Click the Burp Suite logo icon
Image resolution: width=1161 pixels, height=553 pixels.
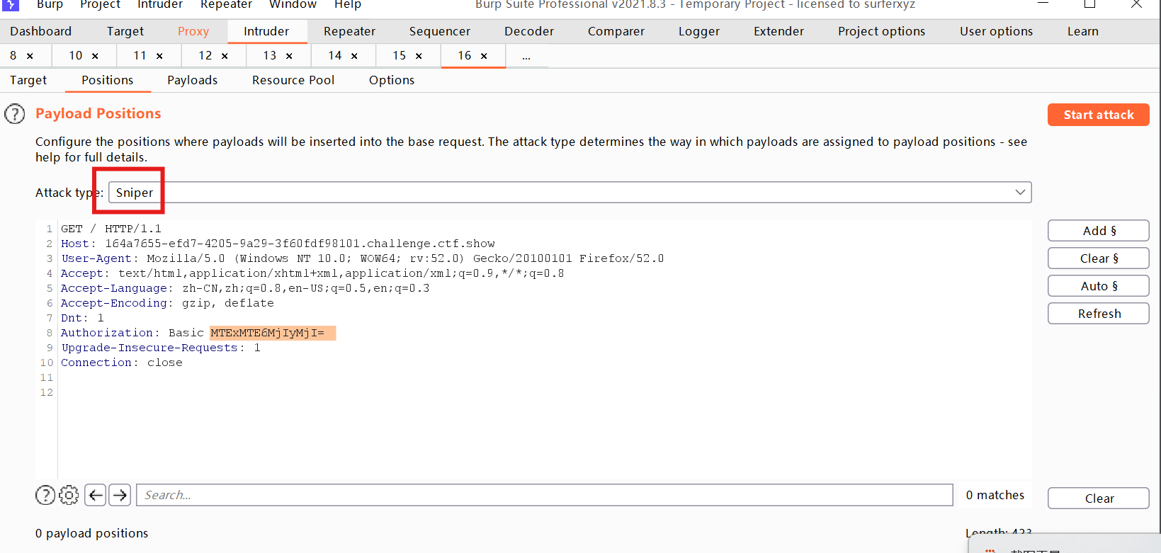pos(11,5)
